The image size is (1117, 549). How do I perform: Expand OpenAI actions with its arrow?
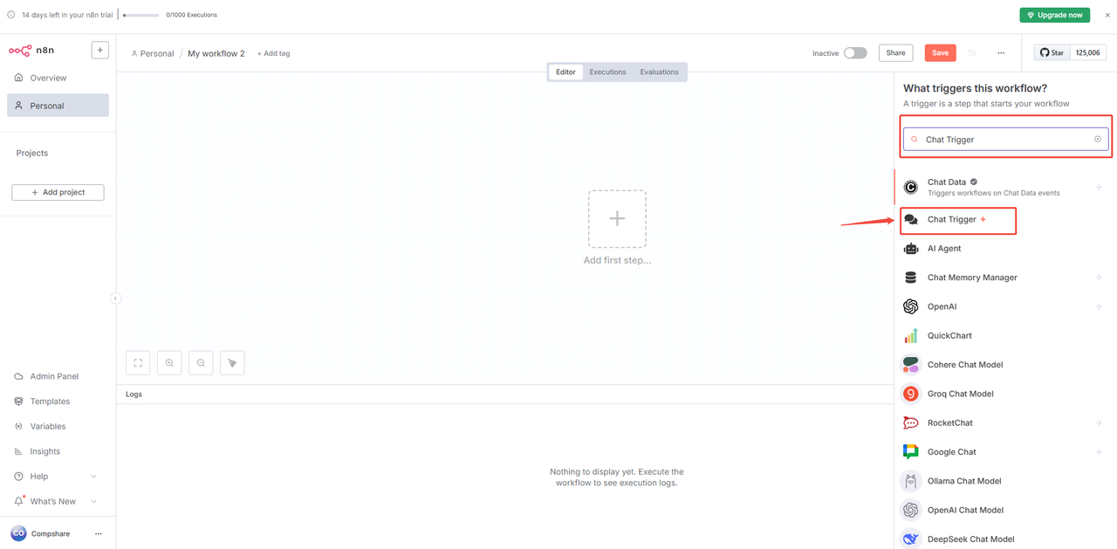1099,306
